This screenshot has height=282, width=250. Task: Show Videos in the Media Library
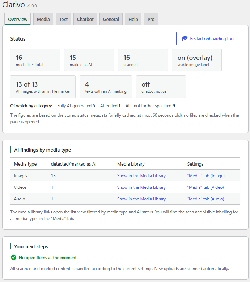141,187
